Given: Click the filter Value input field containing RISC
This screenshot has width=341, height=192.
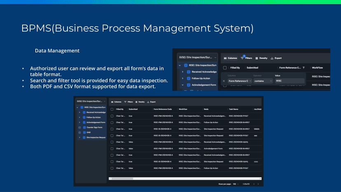Looking at the screenshot, I should click(x=290, y=81).
